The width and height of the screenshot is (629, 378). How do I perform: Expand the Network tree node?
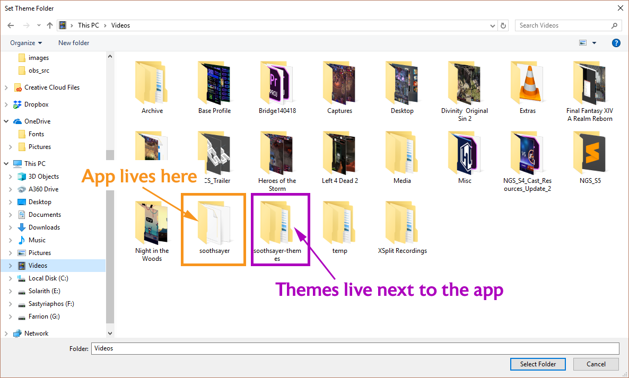tap(6, 333)
